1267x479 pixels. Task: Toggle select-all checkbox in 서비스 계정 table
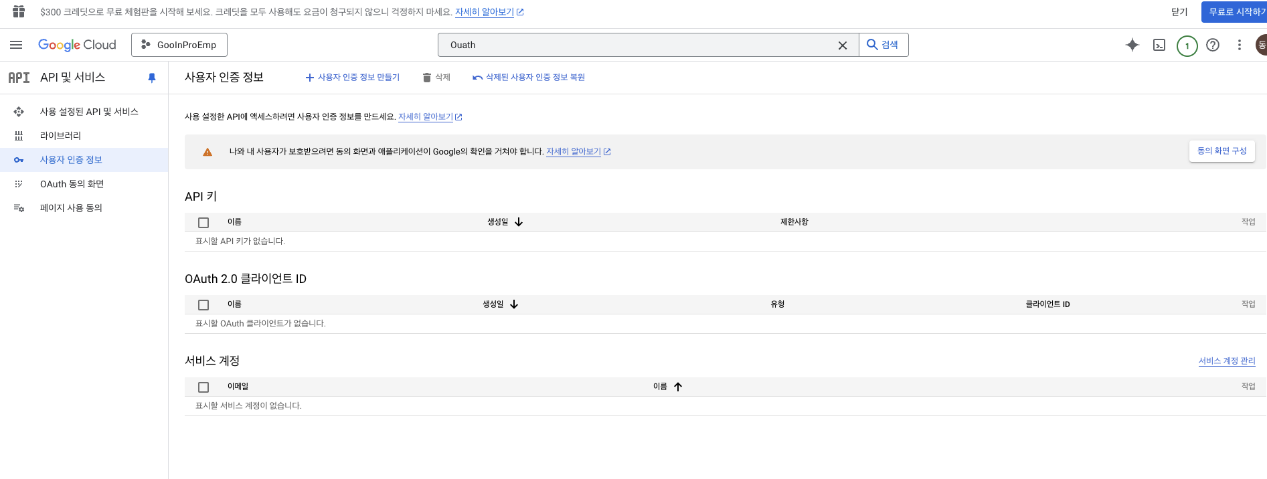click(203, 387)
